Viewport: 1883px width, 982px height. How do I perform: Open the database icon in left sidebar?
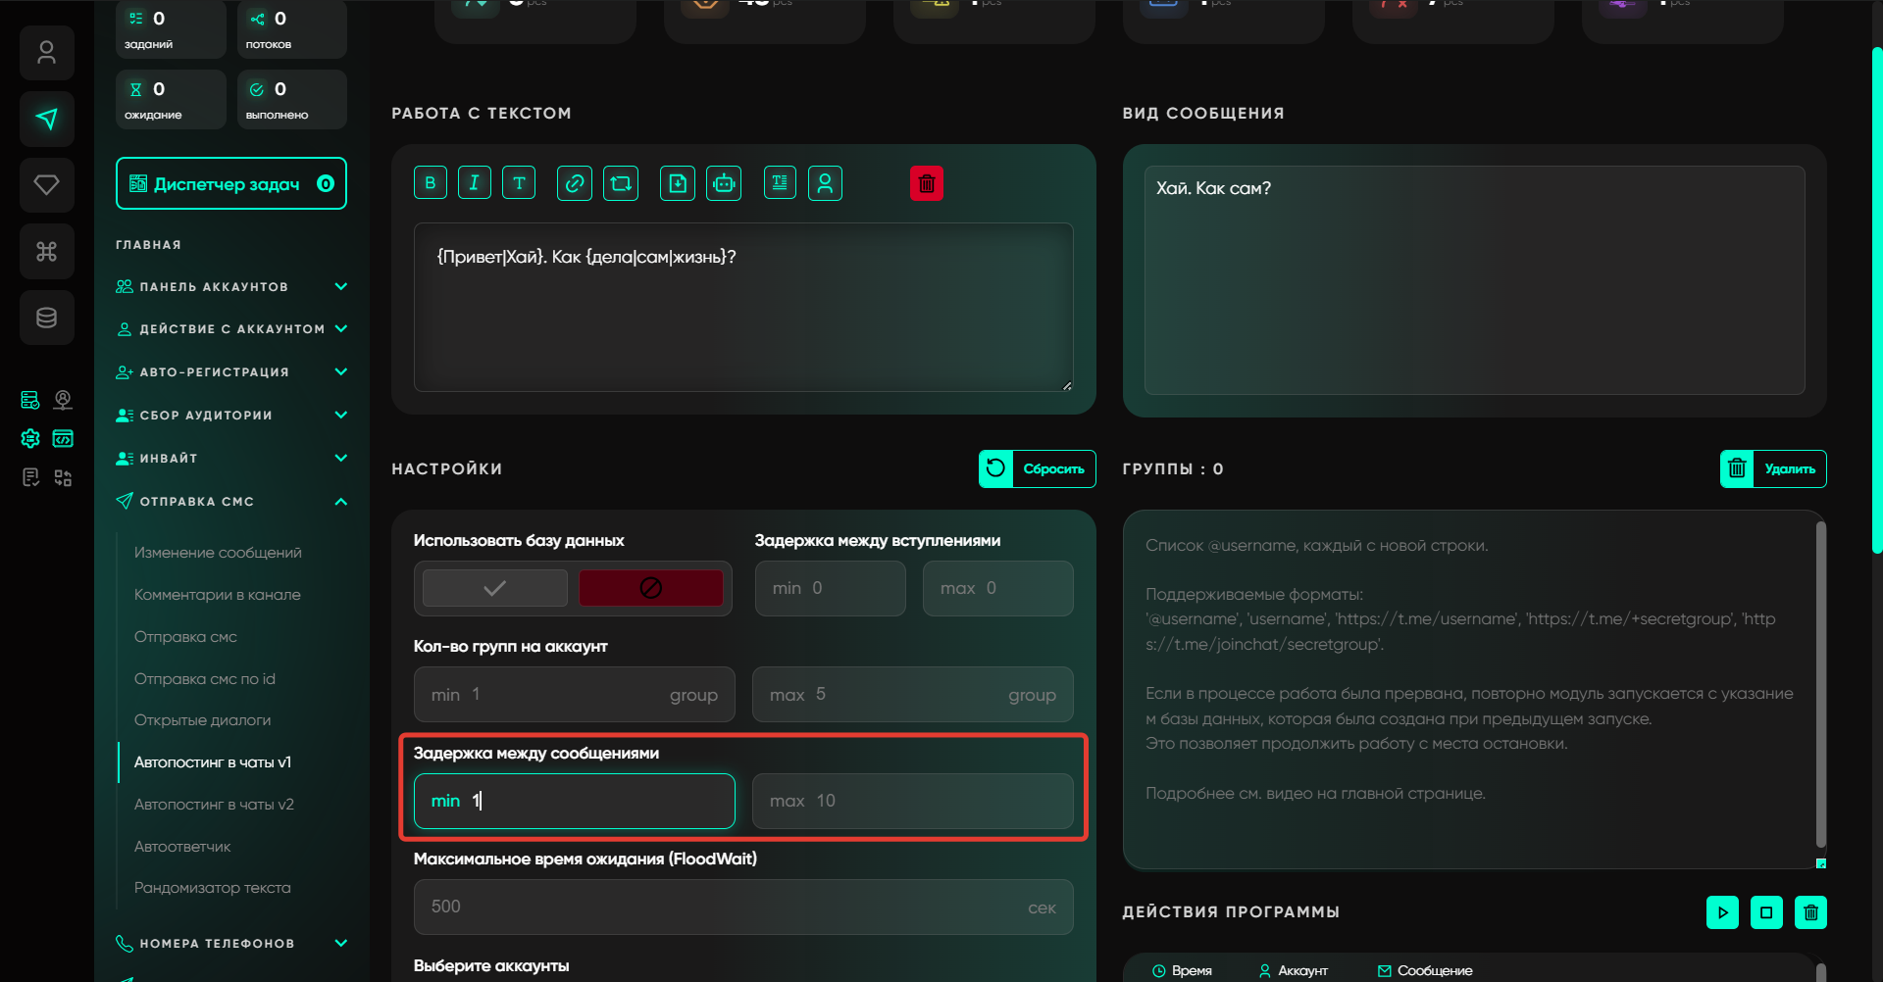(x=46, y=318)
